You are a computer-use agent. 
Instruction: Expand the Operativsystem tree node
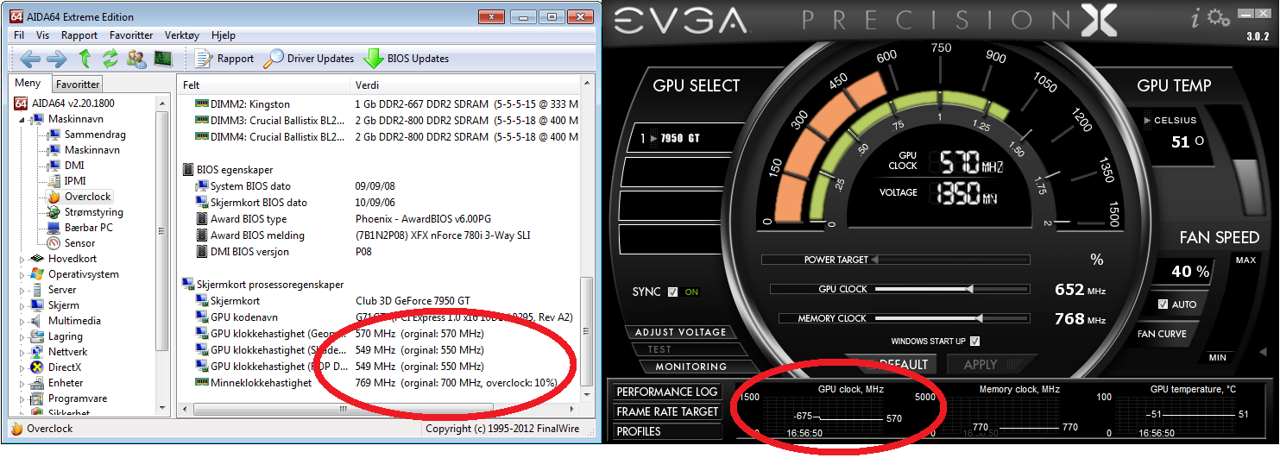23,274
